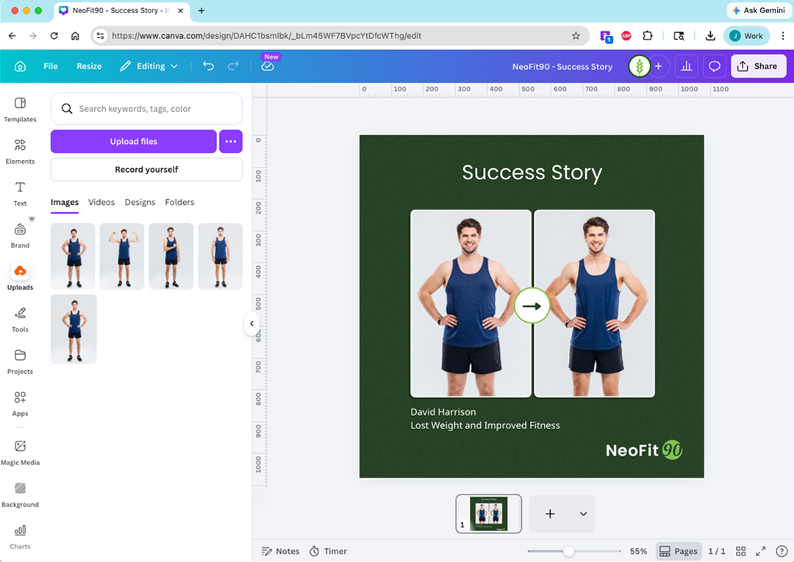This screenshot has width=794, height=562.
Task: Adjust the zoom level slider
Action: tap(568, 551)
